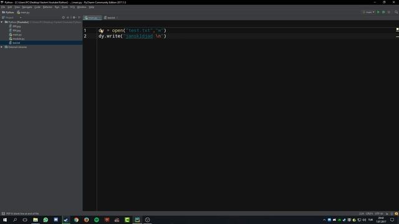Place cursor on line 1 open statement
The width and height of the screenshot is (399, 224).
(x=132, y=30)
